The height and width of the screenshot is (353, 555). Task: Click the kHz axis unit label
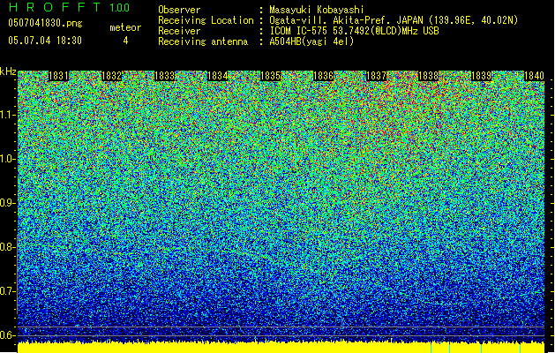click(8, 71)
